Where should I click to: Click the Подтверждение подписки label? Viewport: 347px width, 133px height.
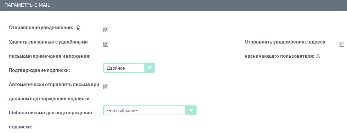(x=39, y=70)
